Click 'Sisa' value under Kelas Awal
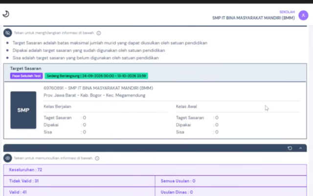The image size is (313, 196). [x=217, y=132]
